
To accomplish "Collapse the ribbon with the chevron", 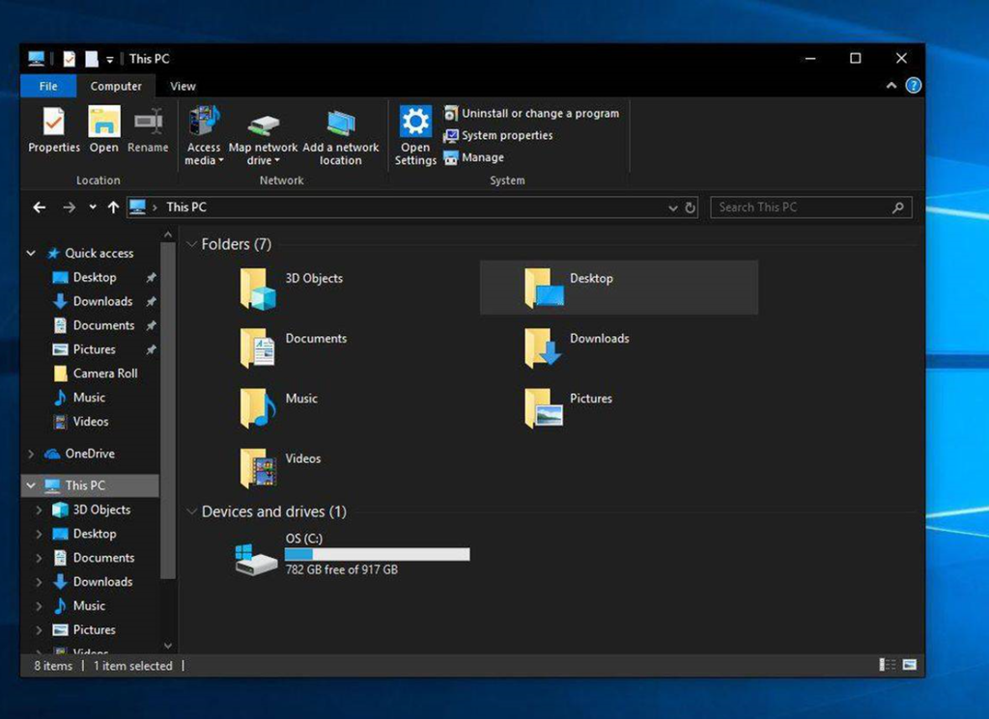I will [x=891, y=86].
